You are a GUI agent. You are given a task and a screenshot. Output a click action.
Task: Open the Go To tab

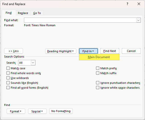coord(37,13)
